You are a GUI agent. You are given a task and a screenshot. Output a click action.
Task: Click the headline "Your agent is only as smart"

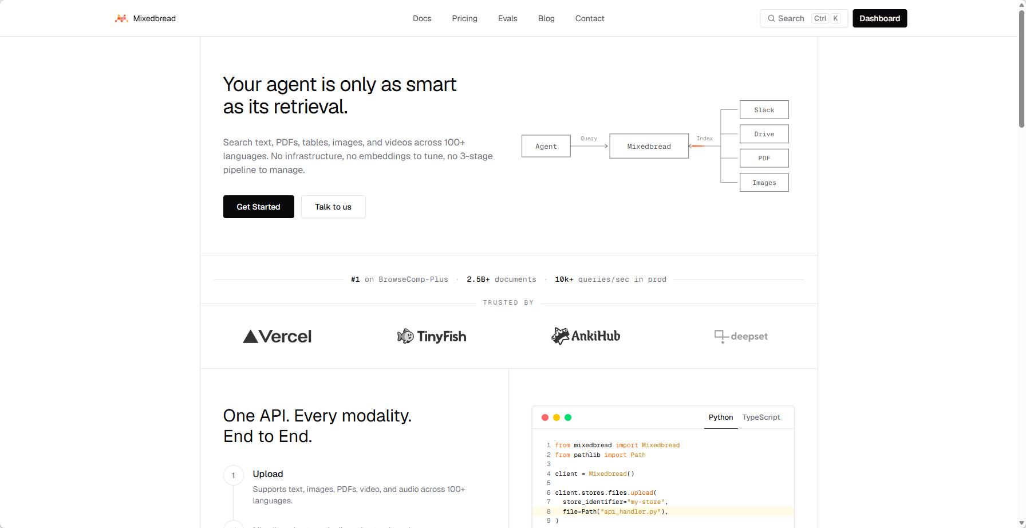(x=340, y=84)
